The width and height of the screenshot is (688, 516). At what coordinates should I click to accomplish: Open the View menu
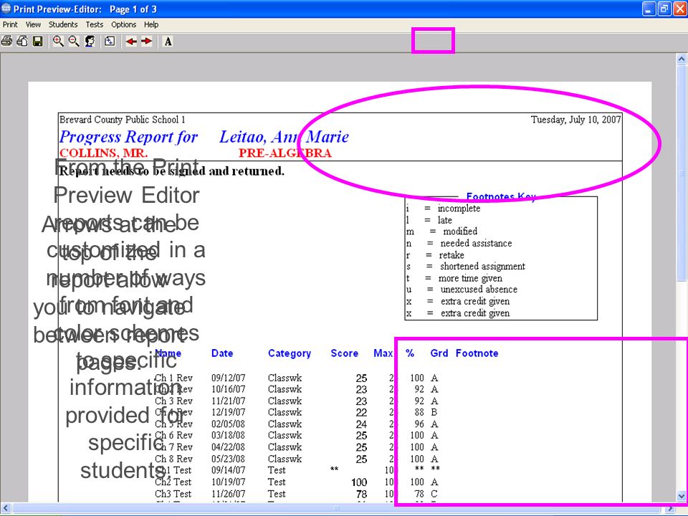[33, 24]
